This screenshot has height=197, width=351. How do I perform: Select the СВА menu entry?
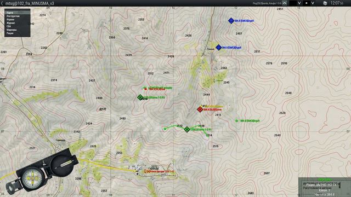pyautogui.click(x=17, y=26)
